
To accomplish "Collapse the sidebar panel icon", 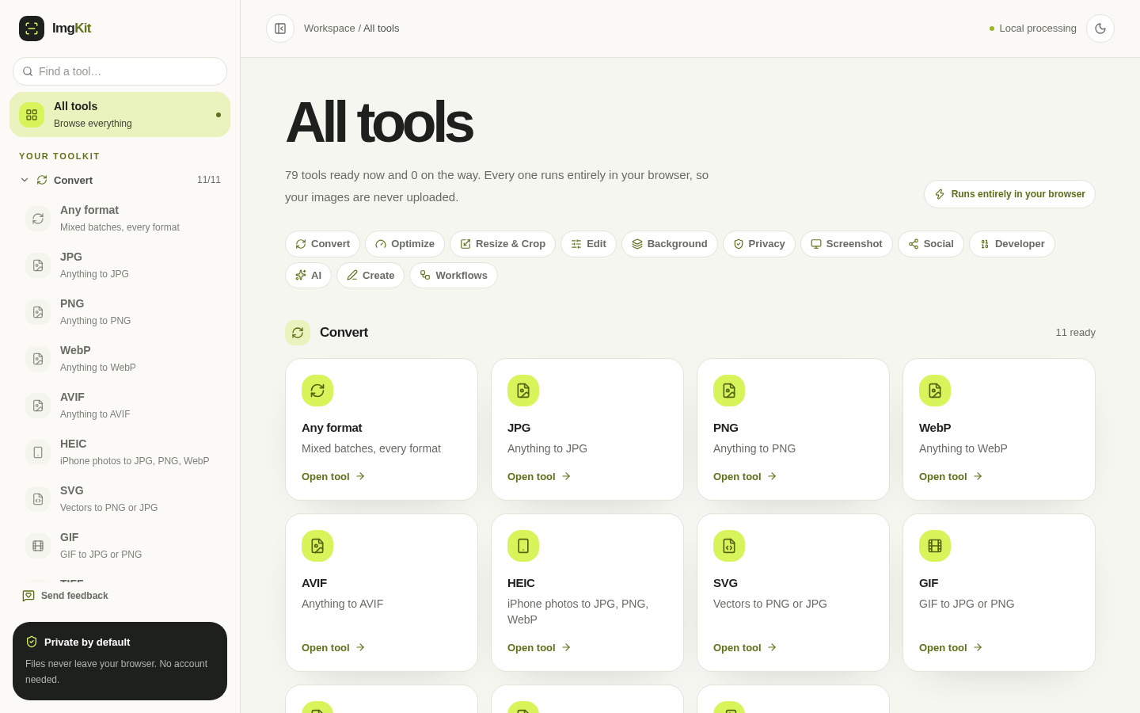I will point(280,29).
